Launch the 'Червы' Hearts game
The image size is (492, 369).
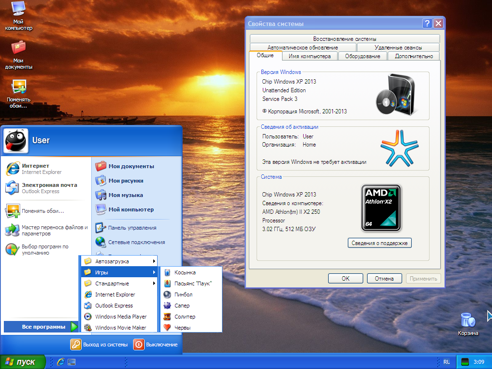191,328
